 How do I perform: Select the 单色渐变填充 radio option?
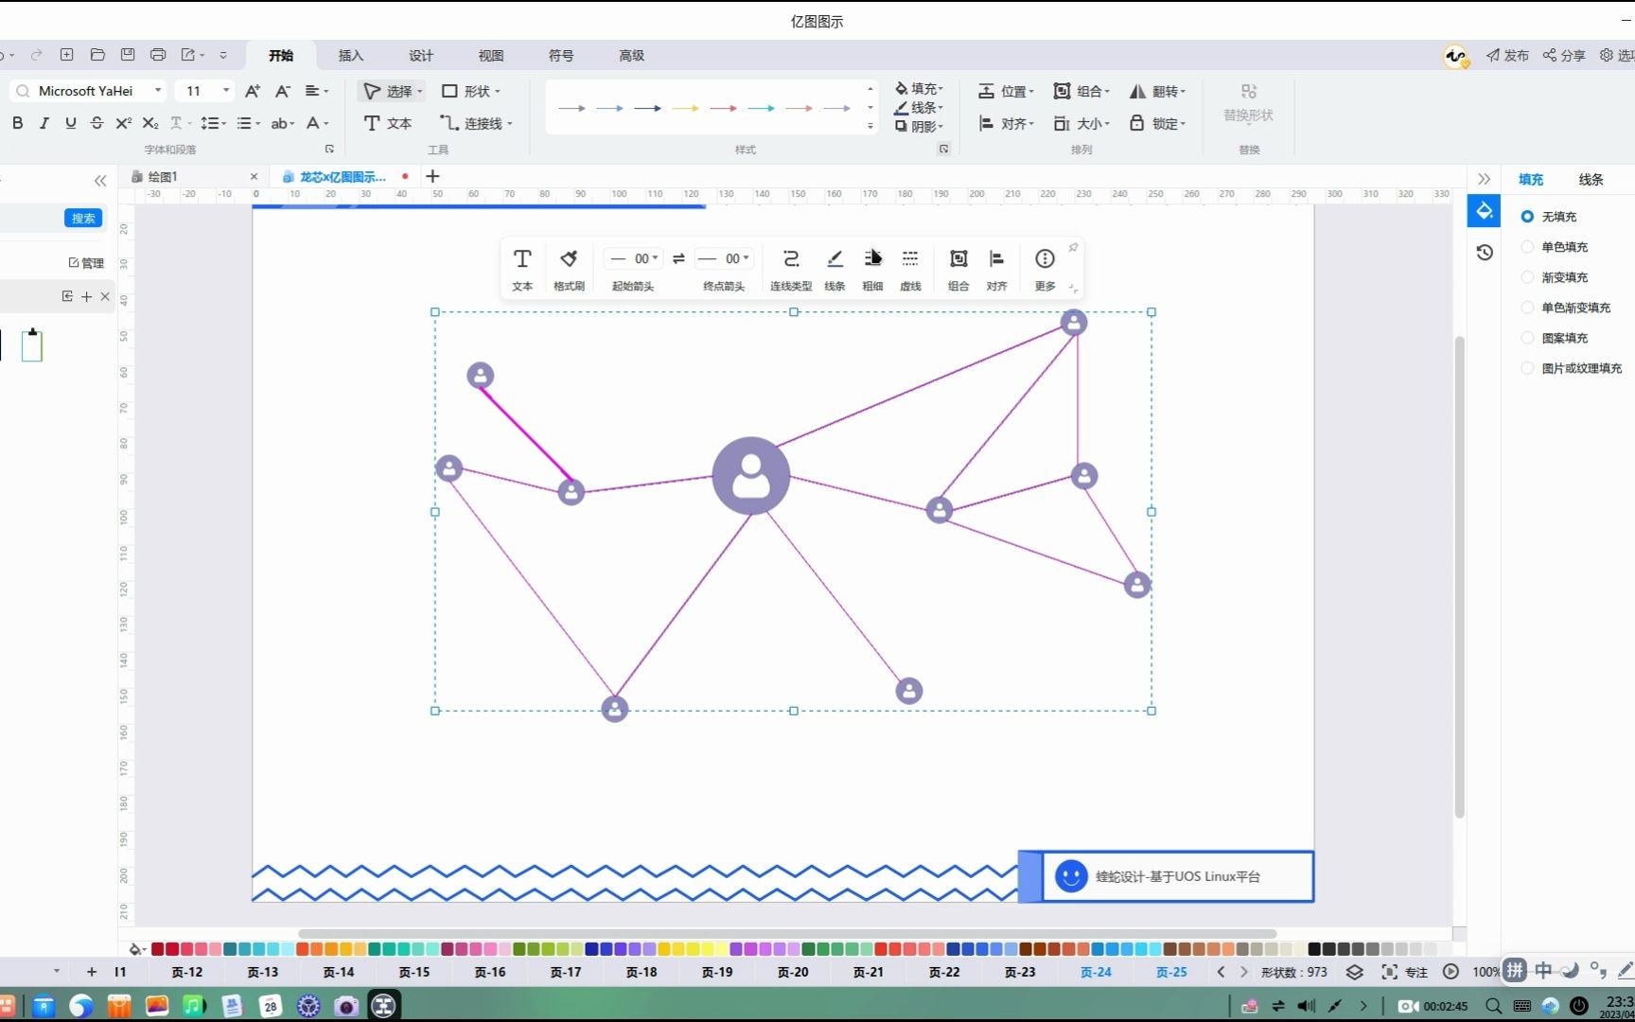1527,308
